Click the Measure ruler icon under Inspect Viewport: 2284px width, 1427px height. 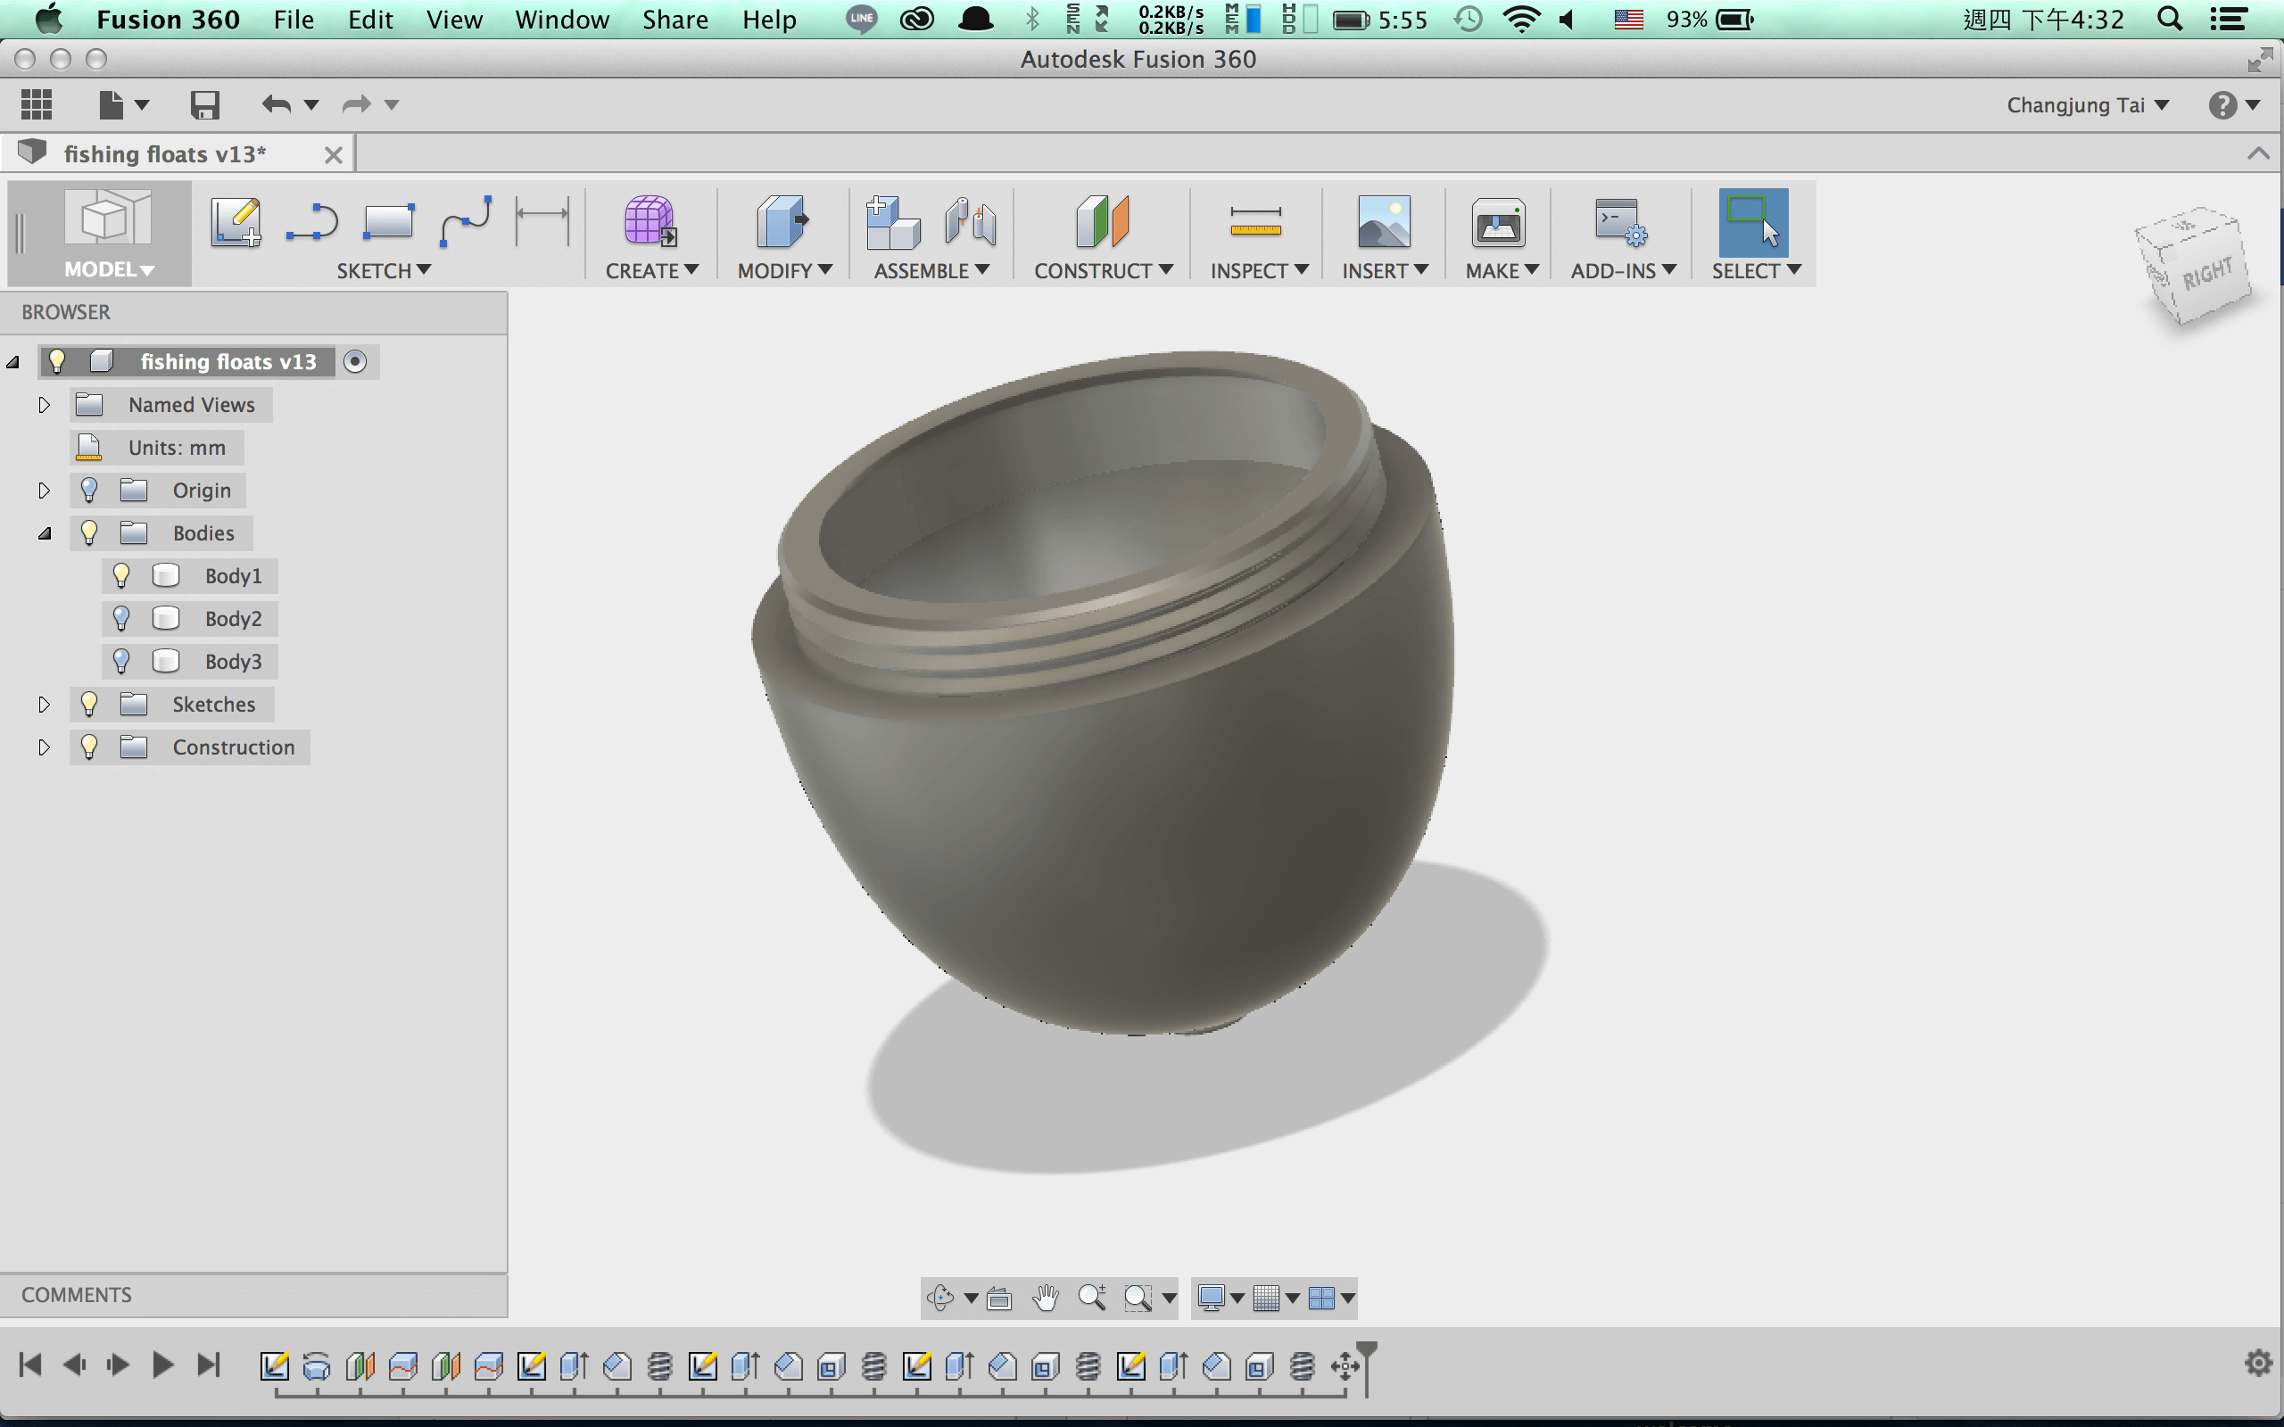[1256, 223]
